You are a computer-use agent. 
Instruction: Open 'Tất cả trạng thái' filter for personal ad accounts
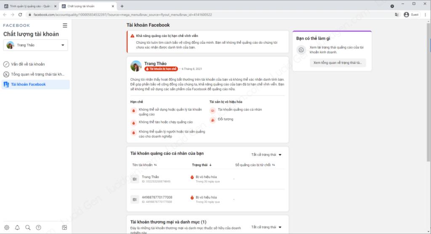(x=266, y=155)
